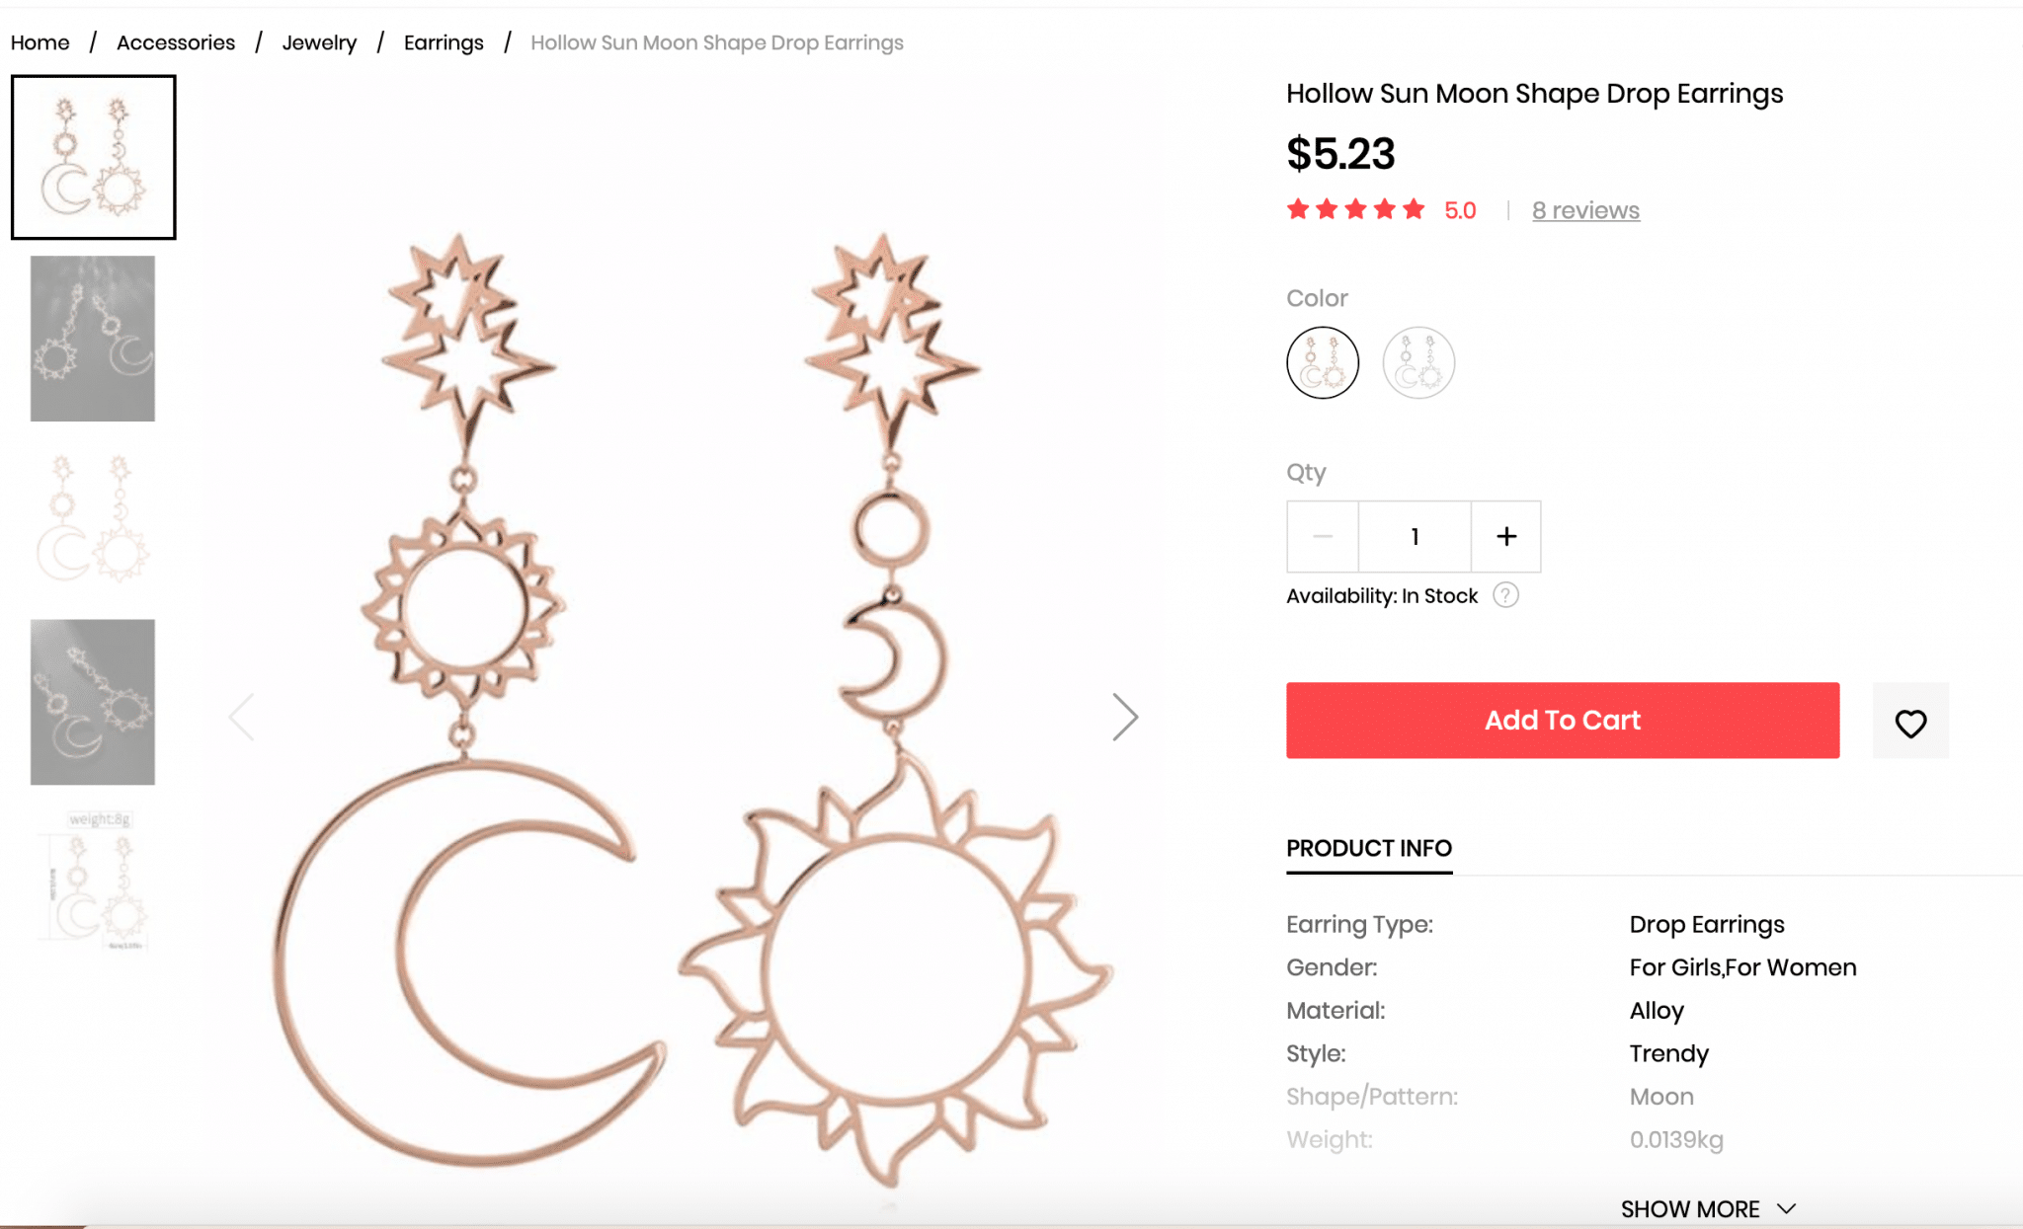Open the 8 reviews link
The height and width of the screenshot is (1229, 2023).
pyautogui.click(x=1585, y=210)
